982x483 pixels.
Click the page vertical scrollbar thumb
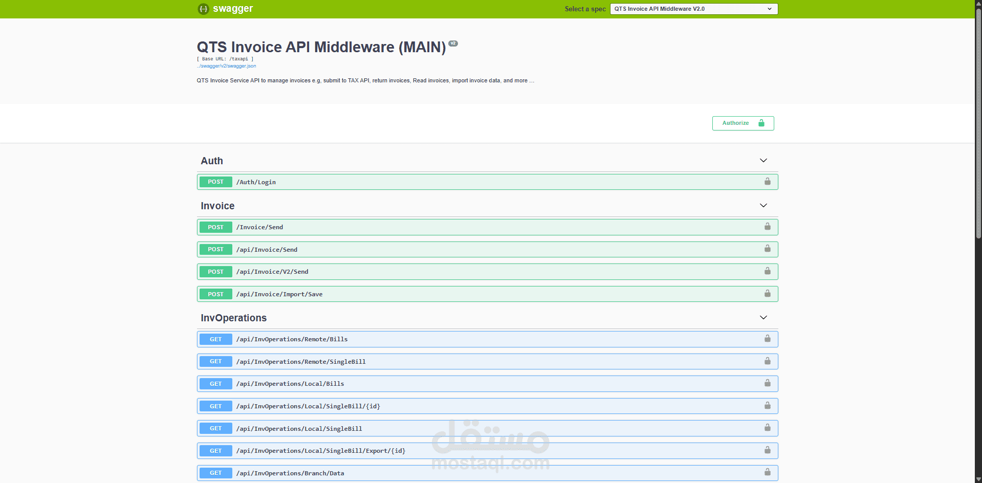[x=978, y=123]
